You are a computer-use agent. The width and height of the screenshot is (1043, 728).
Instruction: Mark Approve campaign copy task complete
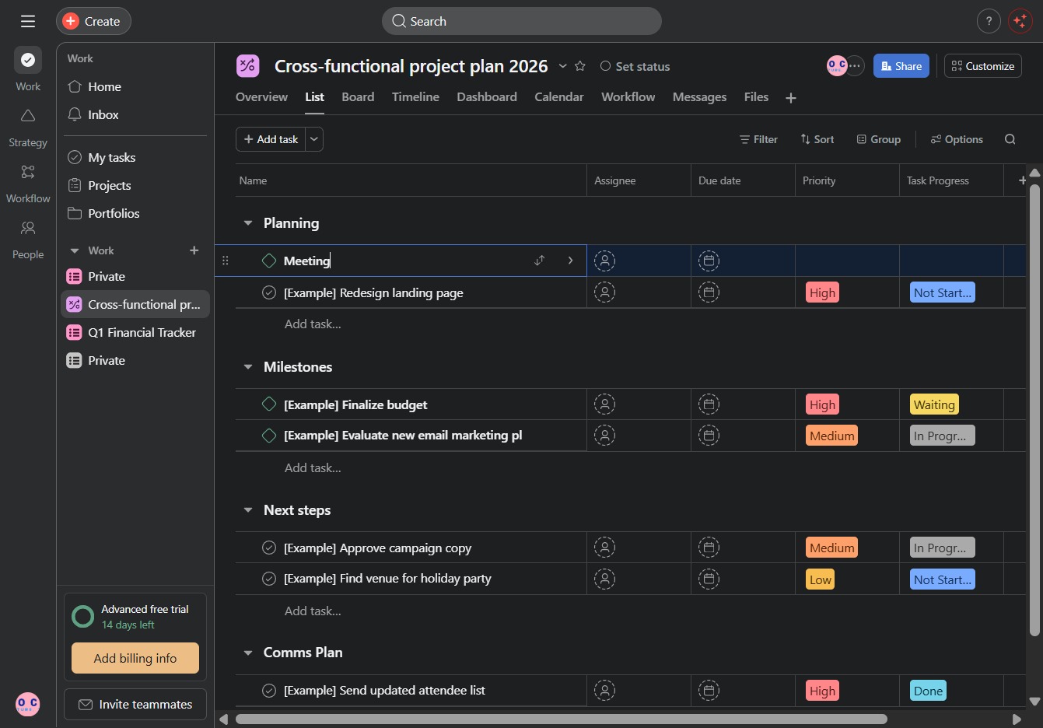269,548
